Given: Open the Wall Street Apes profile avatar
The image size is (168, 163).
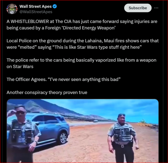Looking at the screenshot, I should 12,9.
